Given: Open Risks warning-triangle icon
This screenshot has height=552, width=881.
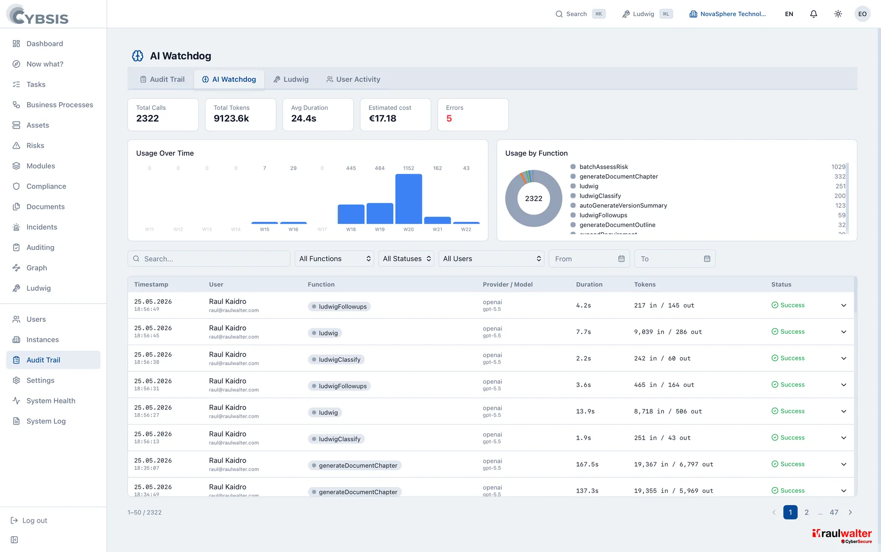Looking at the screenshot, I should [17, 145].
